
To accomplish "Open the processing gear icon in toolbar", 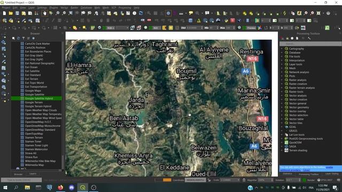I will [x=168, y=13].
